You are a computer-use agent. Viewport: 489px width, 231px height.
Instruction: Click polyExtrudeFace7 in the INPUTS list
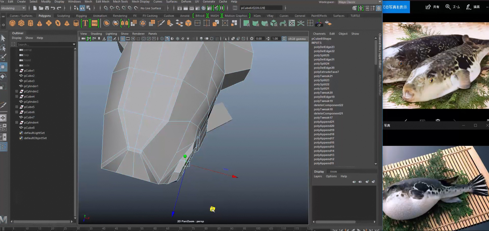(326, 72)
